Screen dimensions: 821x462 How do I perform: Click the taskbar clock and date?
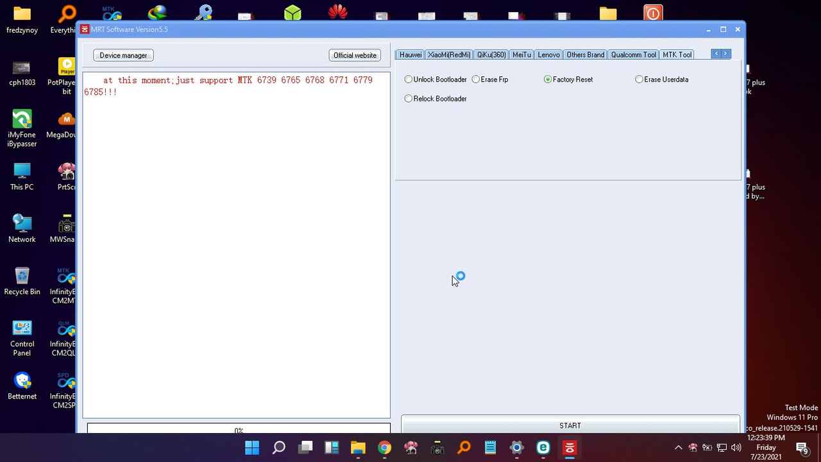click(765, 447)
